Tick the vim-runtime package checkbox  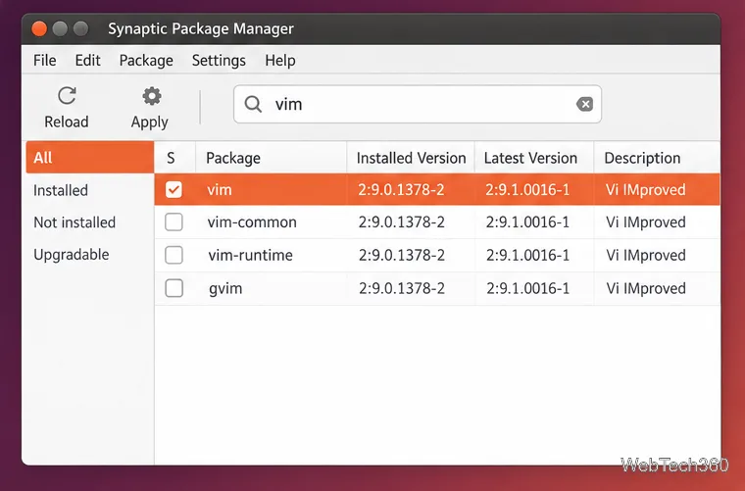pyautogui.click(x=174, y=255)
